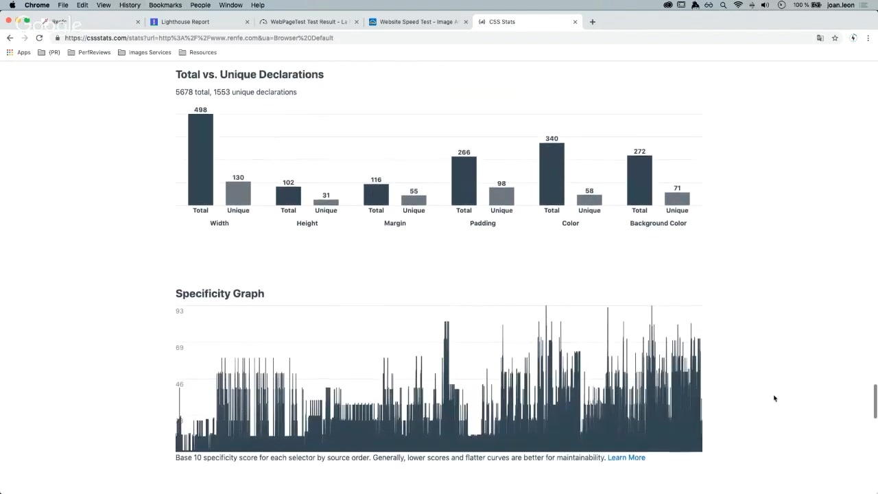Open the Chrome application menu

click(x=37, y=5)
